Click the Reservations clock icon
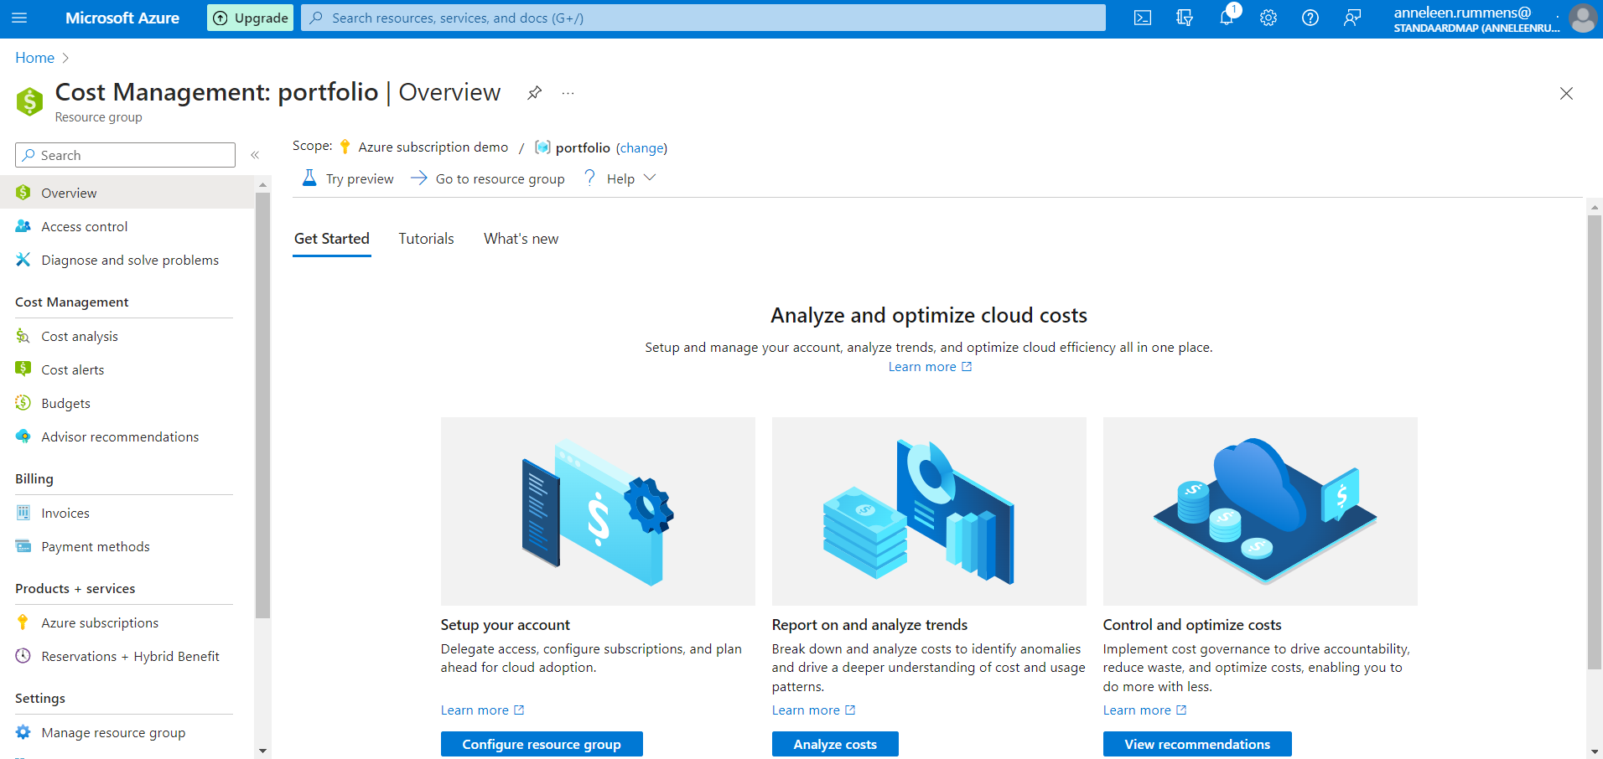This screenshot has height=759, width=1603. [23, 656]
